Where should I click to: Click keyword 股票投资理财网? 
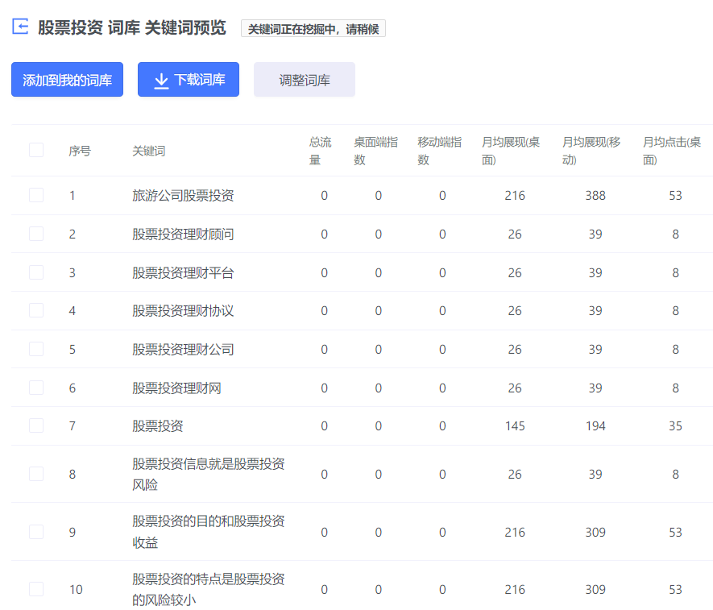click(x=176, y=388)
